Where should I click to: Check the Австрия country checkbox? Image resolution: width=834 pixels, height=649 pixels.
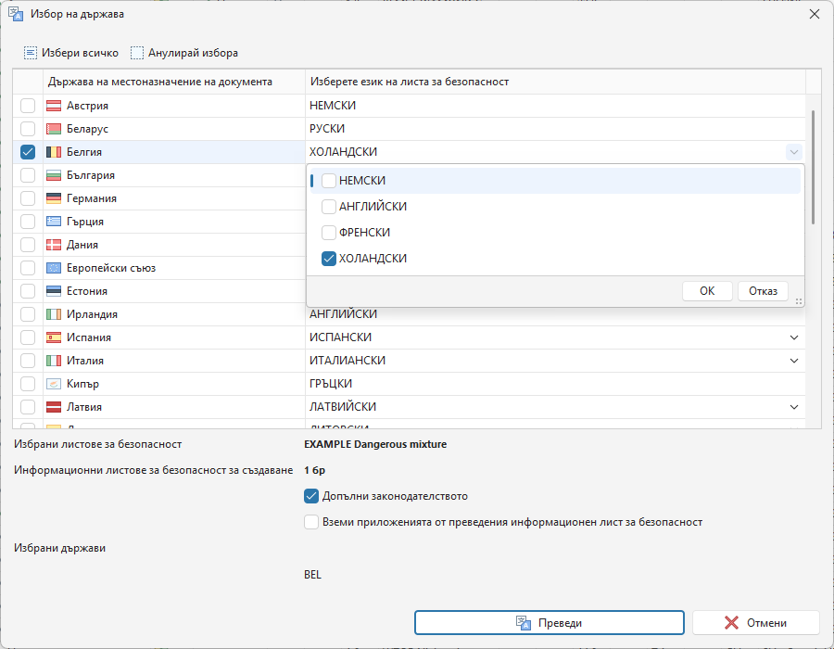pyautogui.click(x=28, y=106)
